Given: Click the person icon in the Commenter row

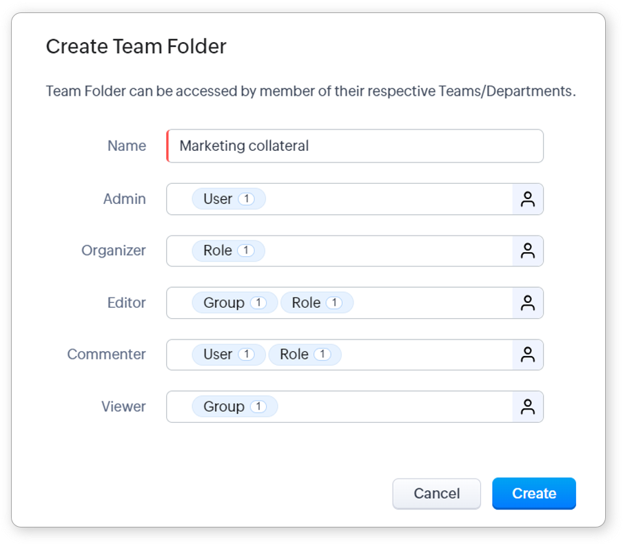Looking at the screenshot, I should (528, 355).
